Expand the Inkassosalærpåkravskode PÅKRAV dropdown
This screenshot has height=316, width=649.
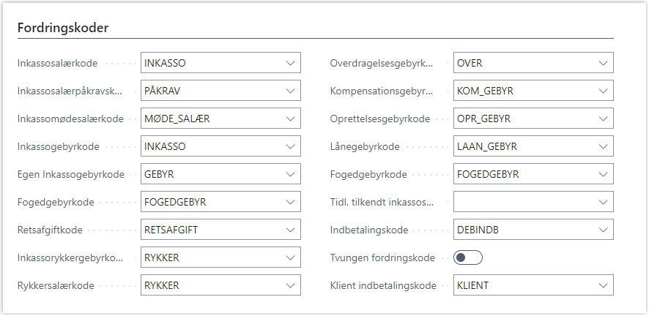[290, 91]
